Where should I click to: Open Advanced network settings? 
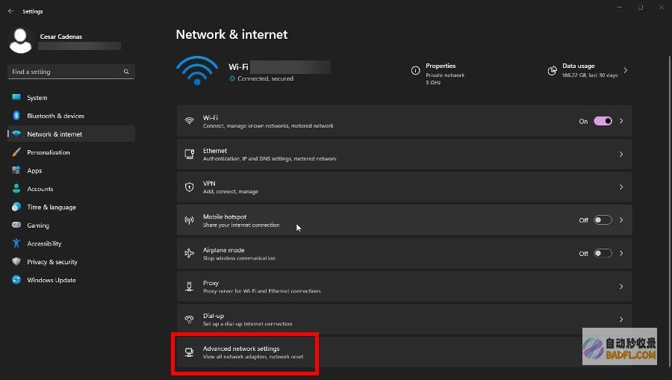click(404, 352)
